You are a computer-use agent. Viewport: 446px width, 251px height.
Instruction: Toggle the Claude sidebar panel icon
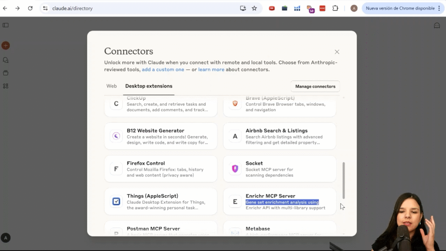[x=6, y=25]
